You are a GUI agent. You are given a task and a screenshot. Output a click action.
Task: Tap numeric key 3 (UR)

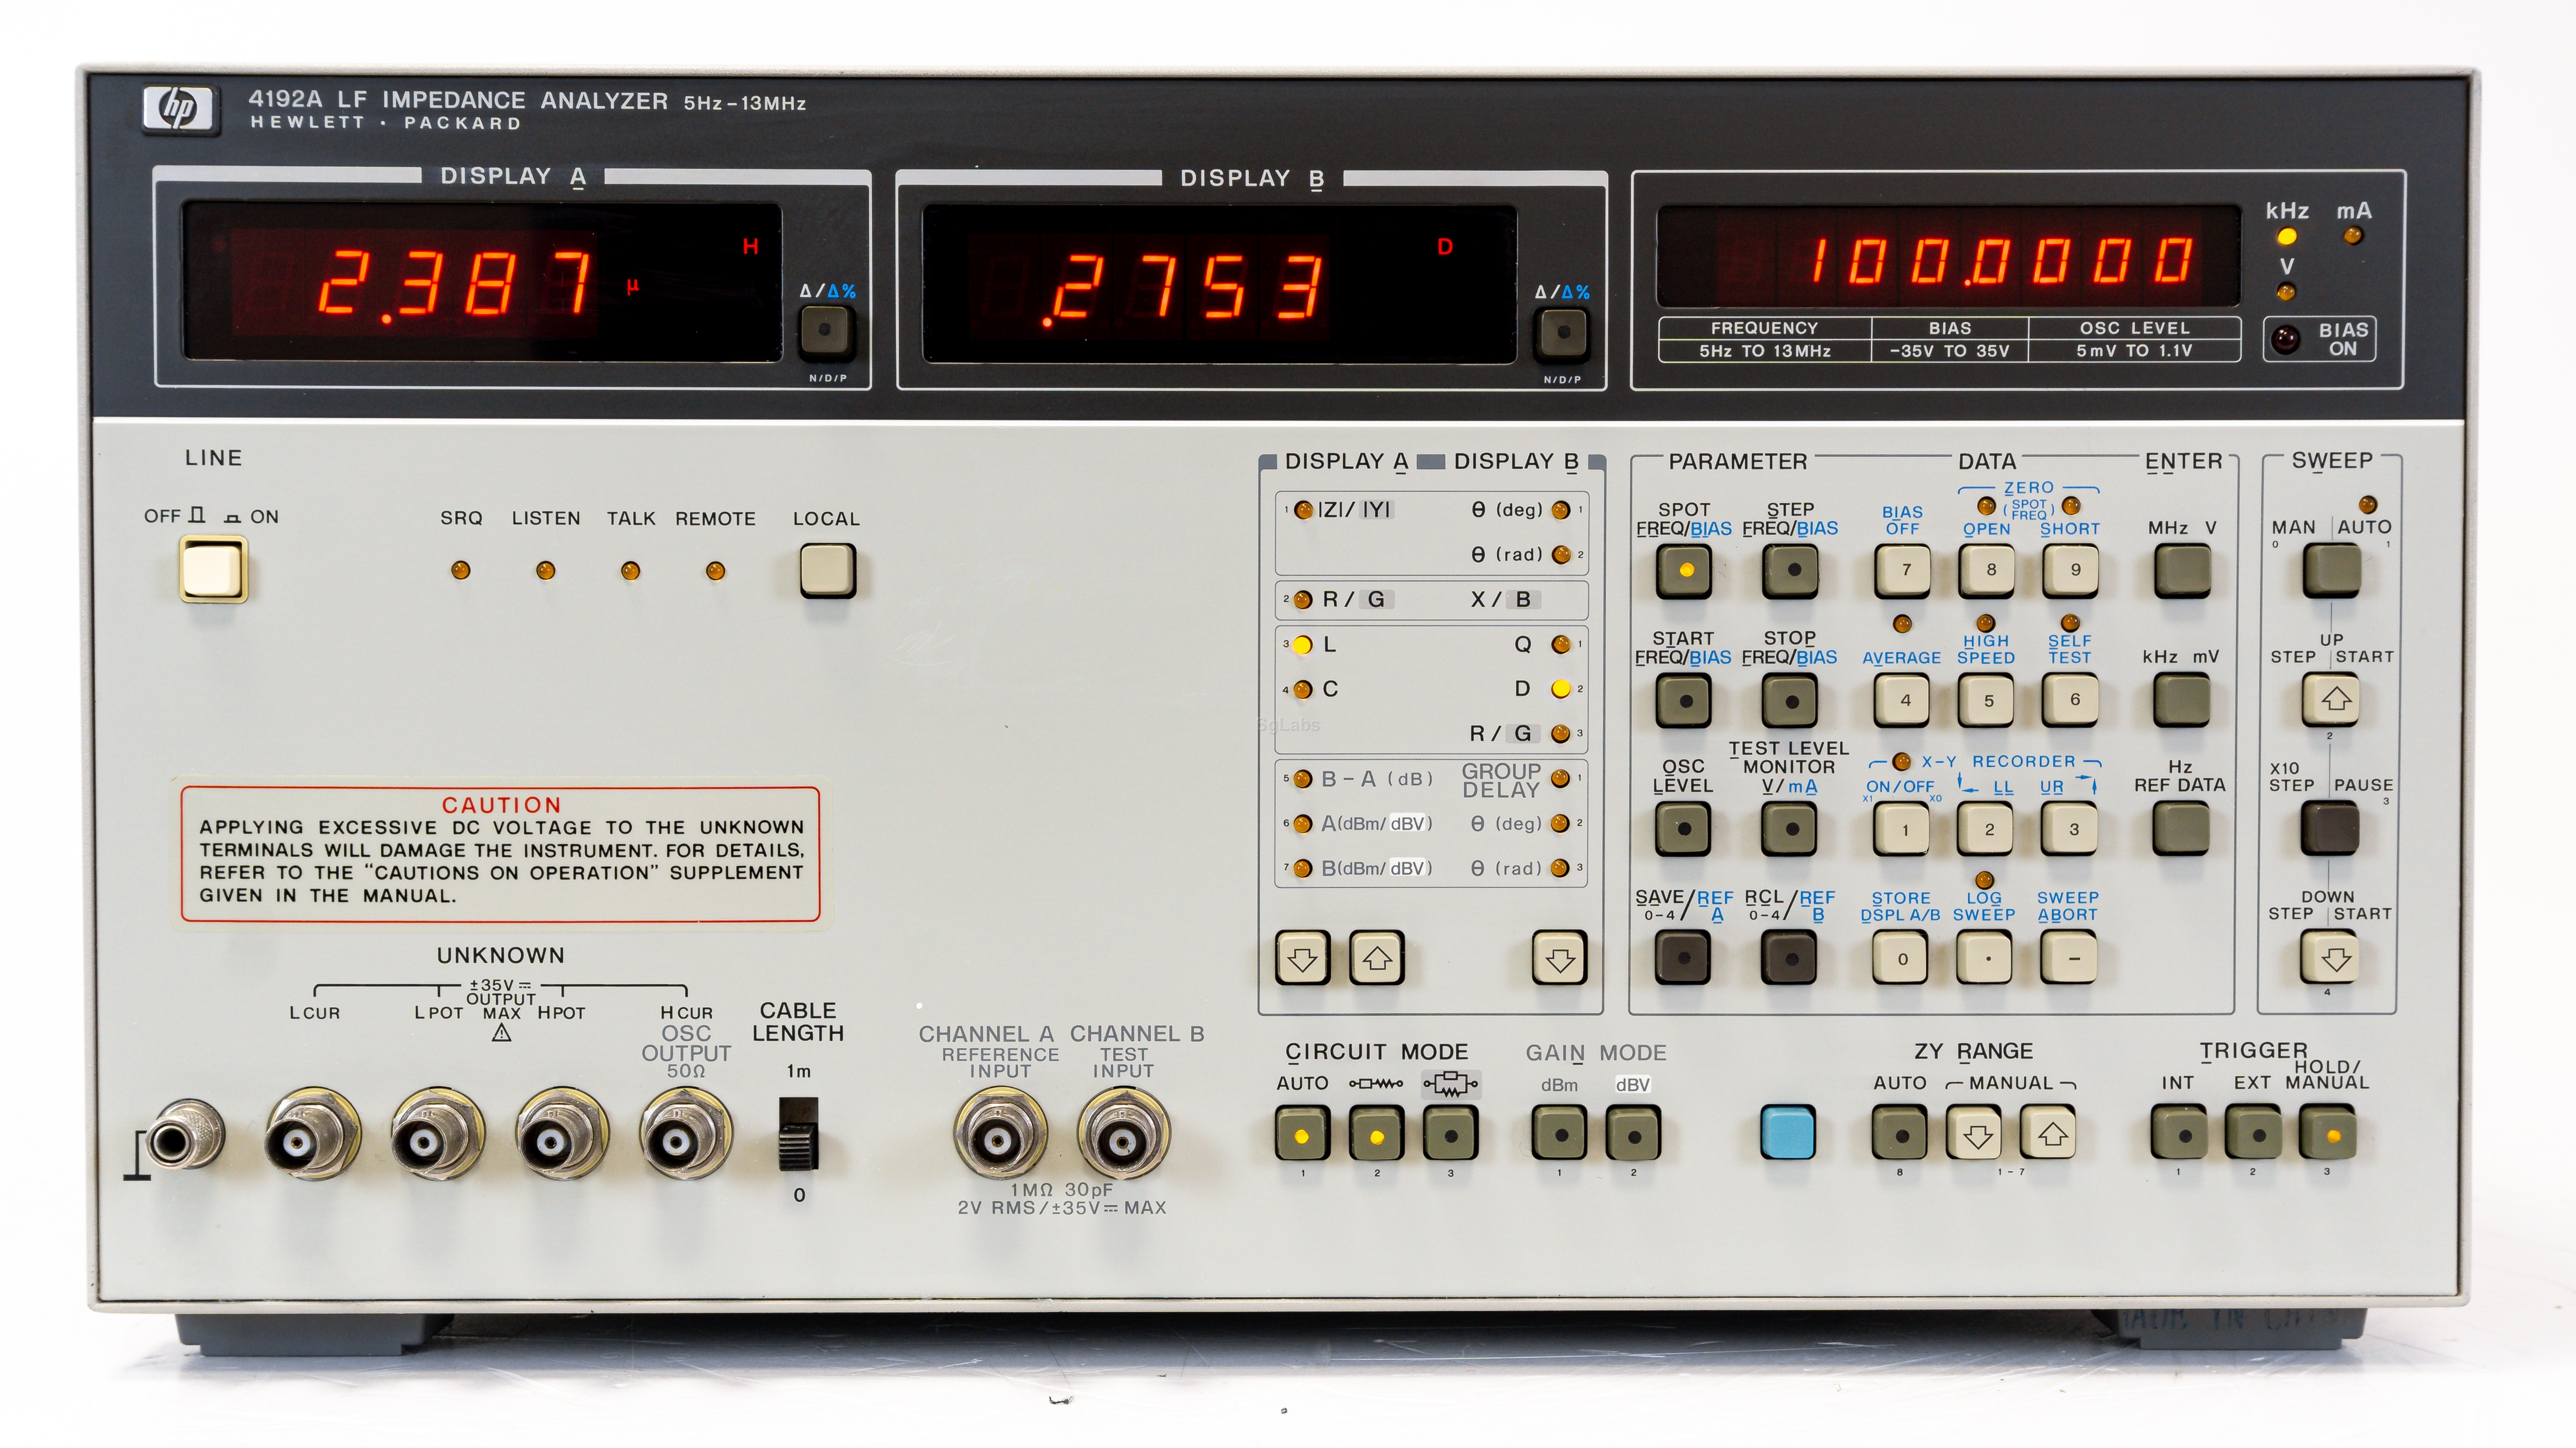pyautogui.click(x=2070, y=828)
